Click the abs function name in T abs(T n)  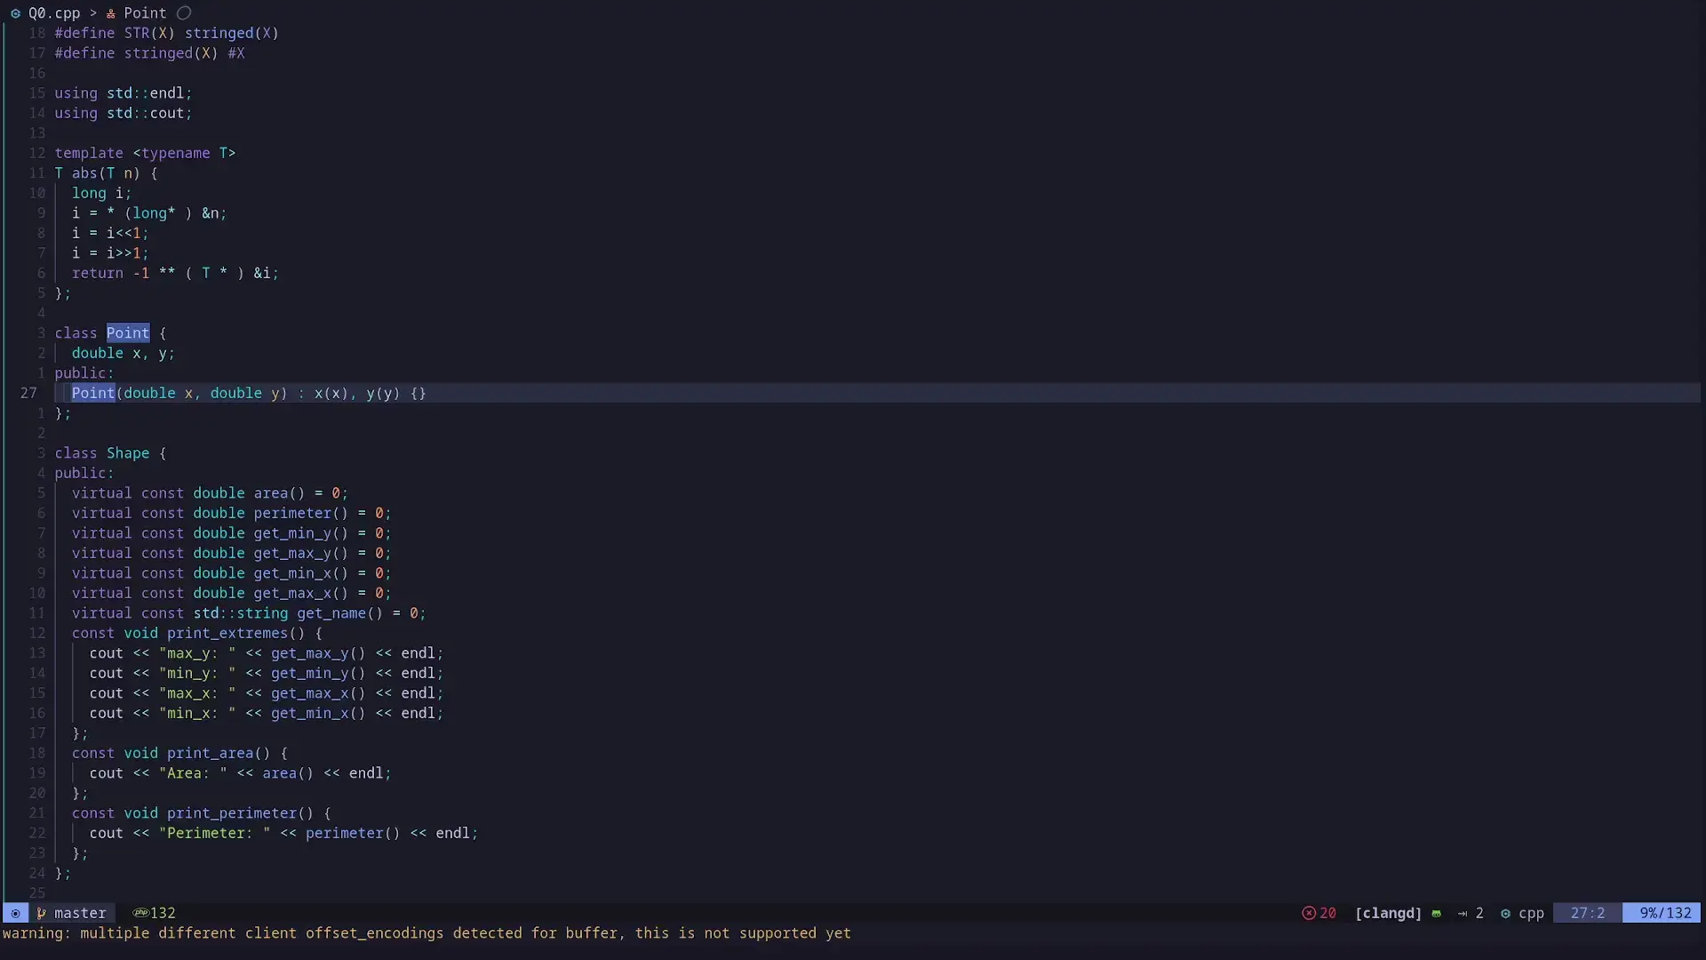point(84,173)
